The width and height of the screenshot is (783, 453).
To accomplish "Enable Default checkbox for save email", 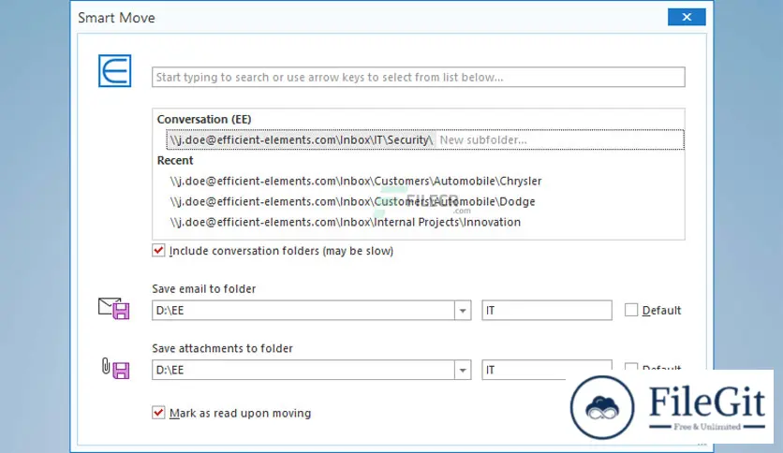I will coord(631,311).
